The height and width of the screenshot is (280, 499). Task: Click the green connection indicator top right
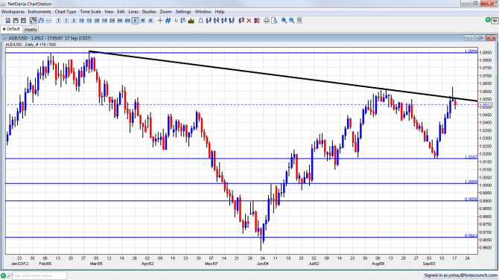pyautogui.click(x=488, y=19)
